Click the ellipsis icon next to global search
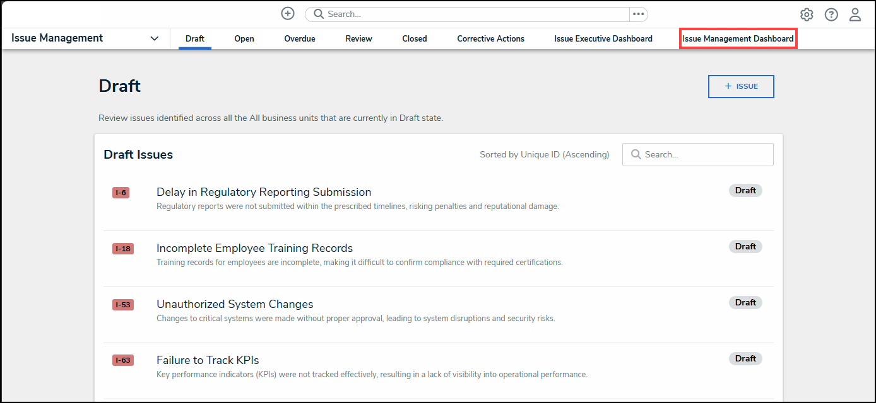This screenshot has height=403, width=876. click(x=639, y=14)
